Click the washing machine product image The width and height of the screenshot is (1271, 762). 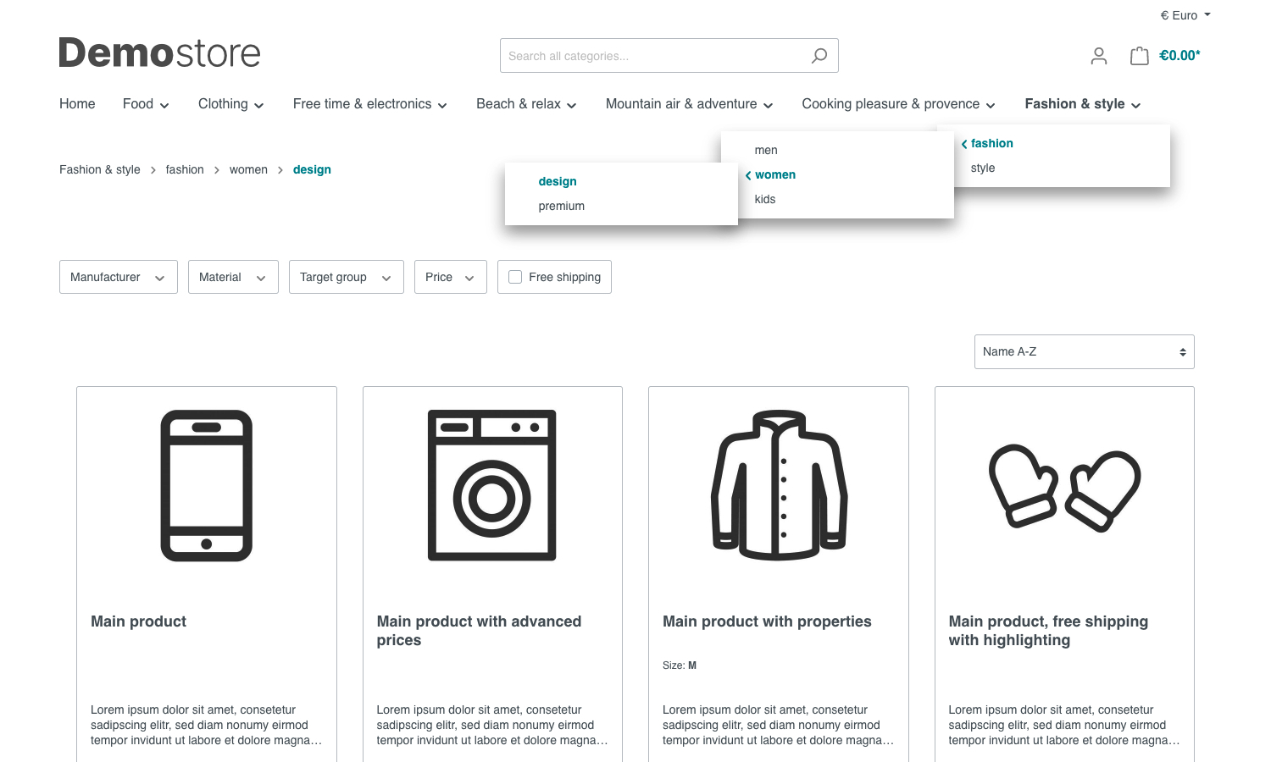pos(492,485)
